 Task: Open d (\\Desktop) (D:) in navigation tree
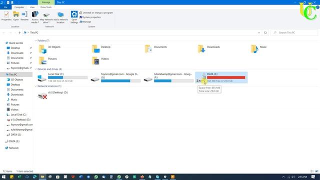[x=20, y=119]
